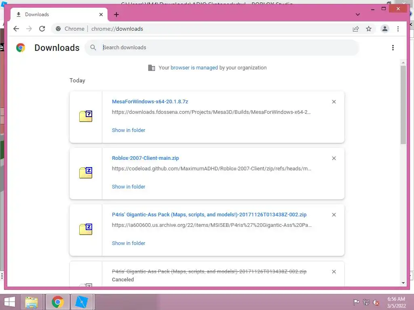Click the organization building icon
The width and height of the screenshot is (414, 310).
[152, 68]
